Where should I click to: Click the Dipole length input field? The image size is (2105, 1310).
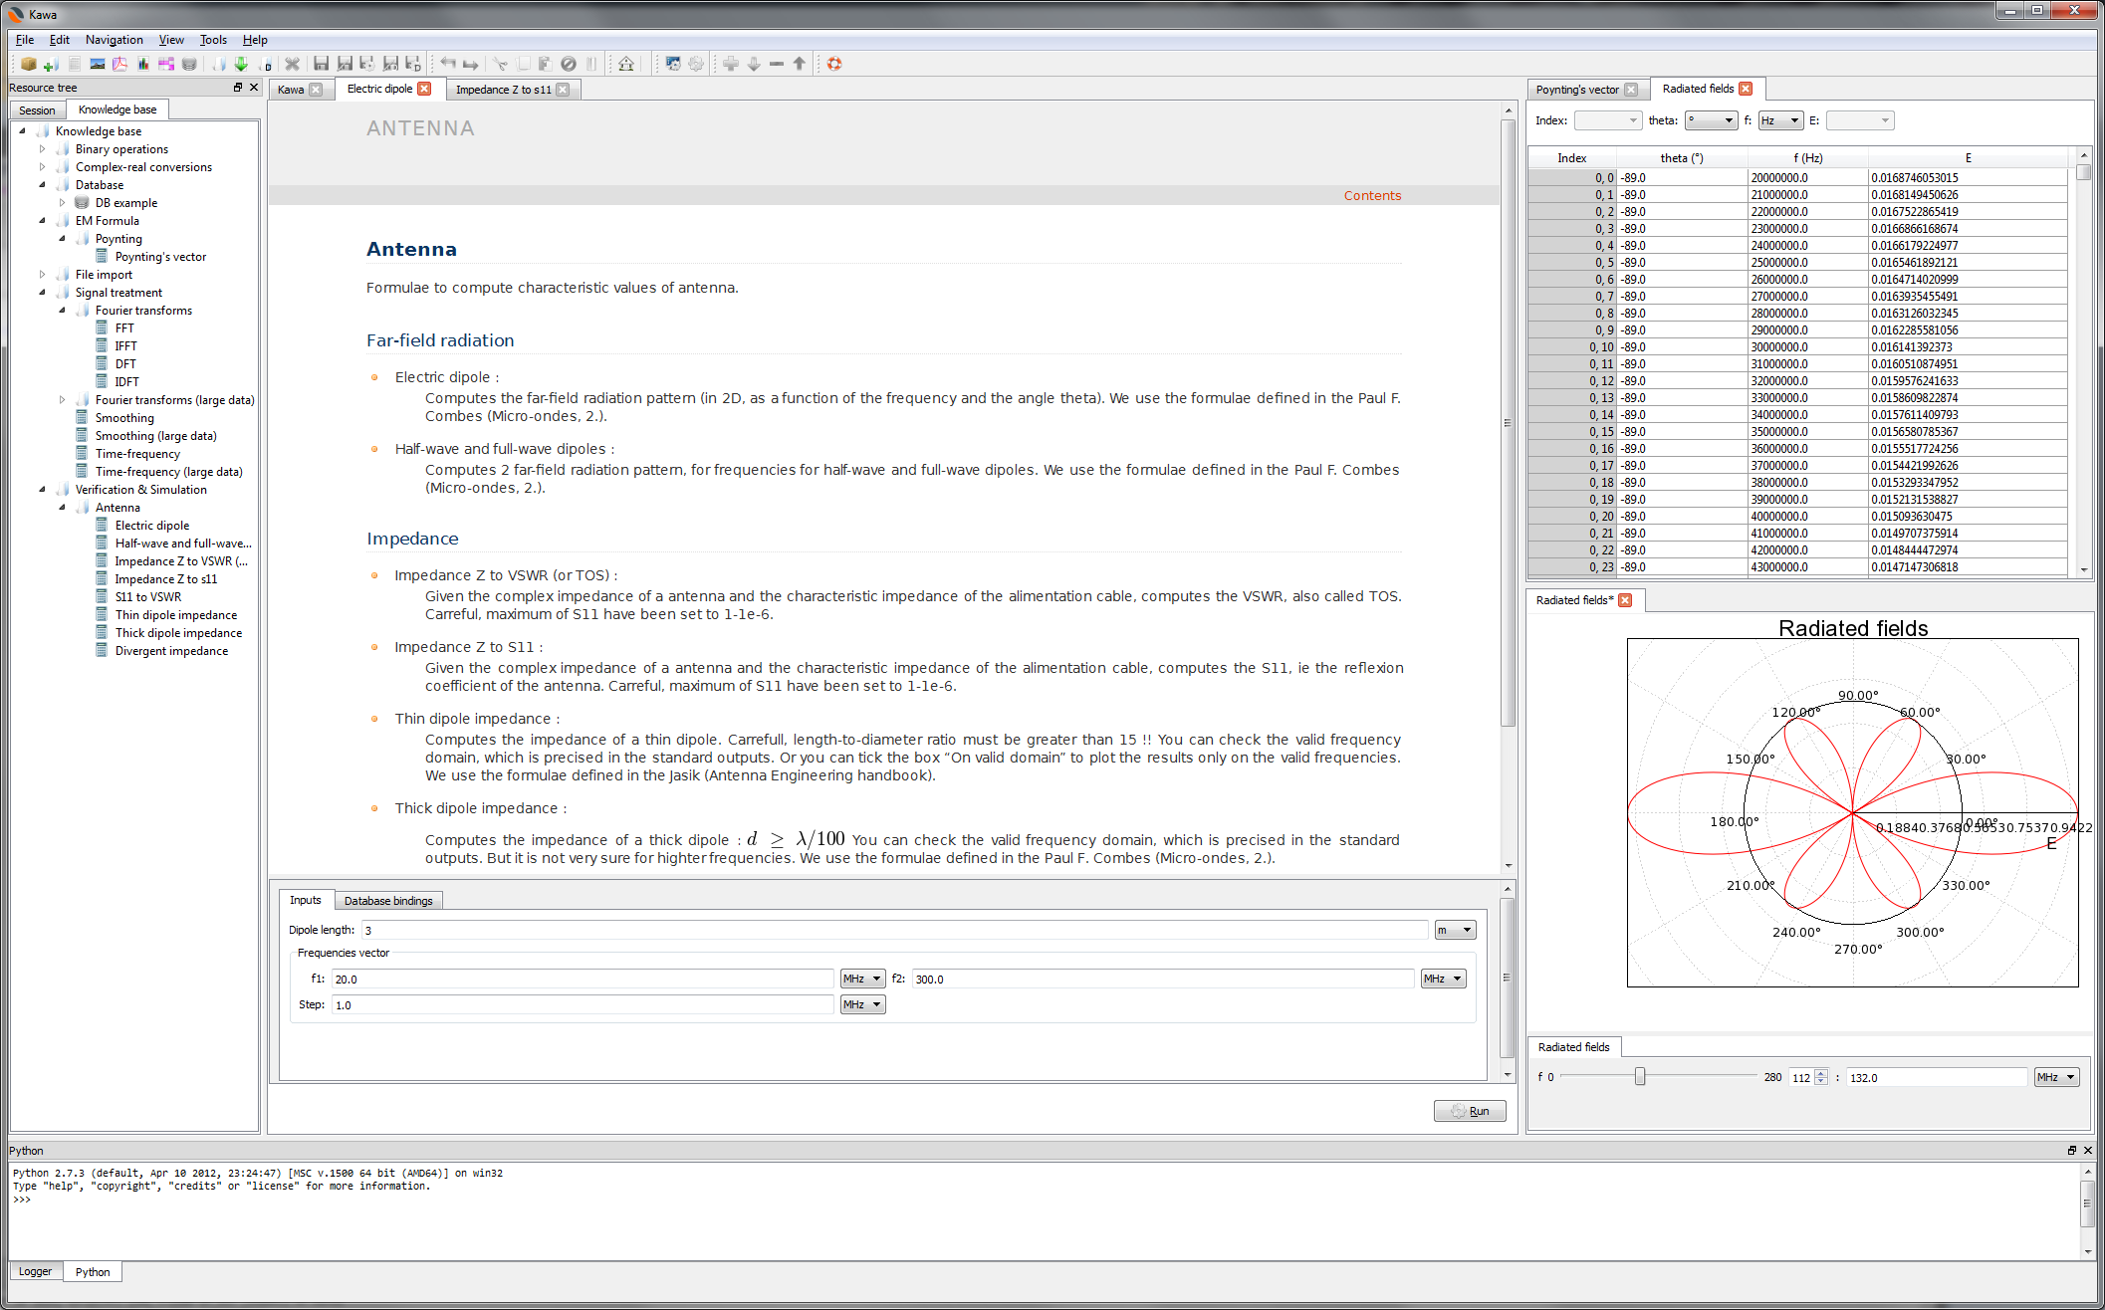tap(894, 930)
